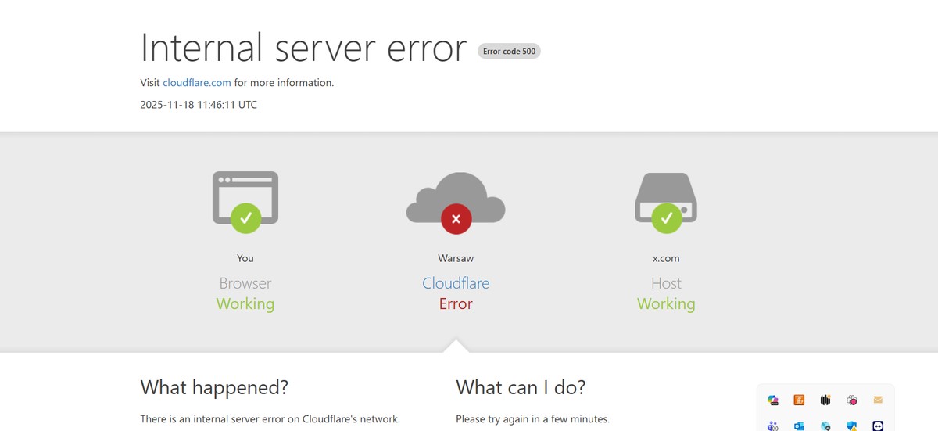The height and width of the screenshot is (431, 938).
Task: Click the server host icon with green checkmark
Action: 666,202
